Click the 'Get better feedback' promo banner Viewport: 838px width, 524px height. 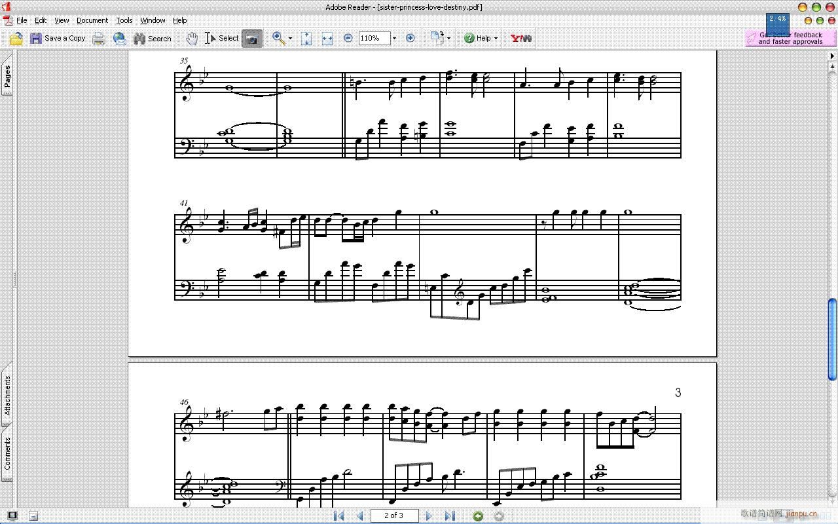pyautogui.click(x=790, y=39)
